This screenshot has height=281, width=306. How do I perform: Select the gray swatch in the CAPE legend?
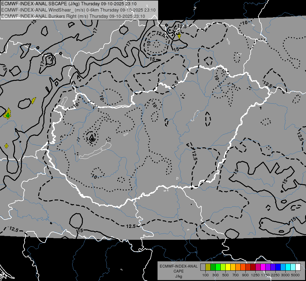(x=203, y=267)
